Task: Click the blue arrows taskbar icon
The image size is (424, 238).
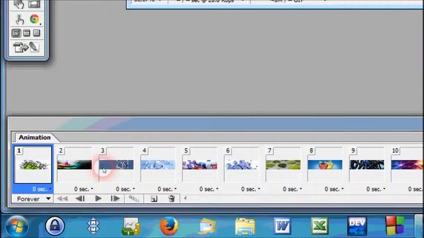Action: 93,226
